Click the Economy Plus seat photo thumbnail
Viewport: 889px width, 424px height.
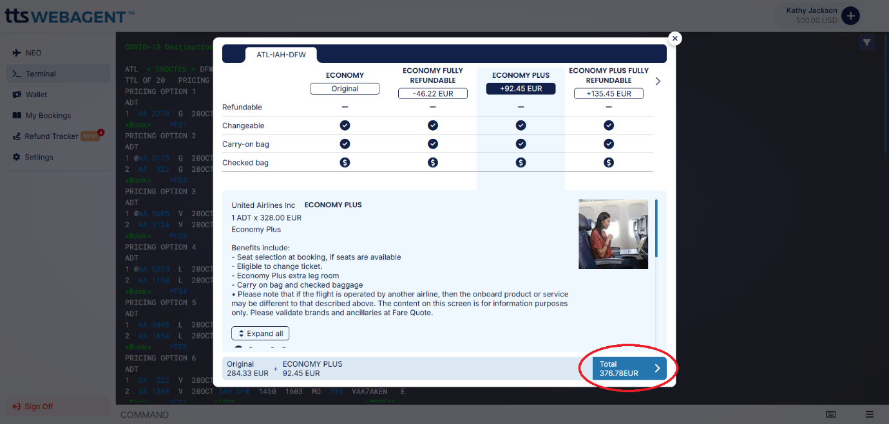613,234
